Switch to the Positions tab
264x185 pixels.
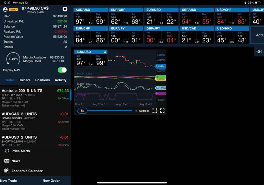coord(43,80)
